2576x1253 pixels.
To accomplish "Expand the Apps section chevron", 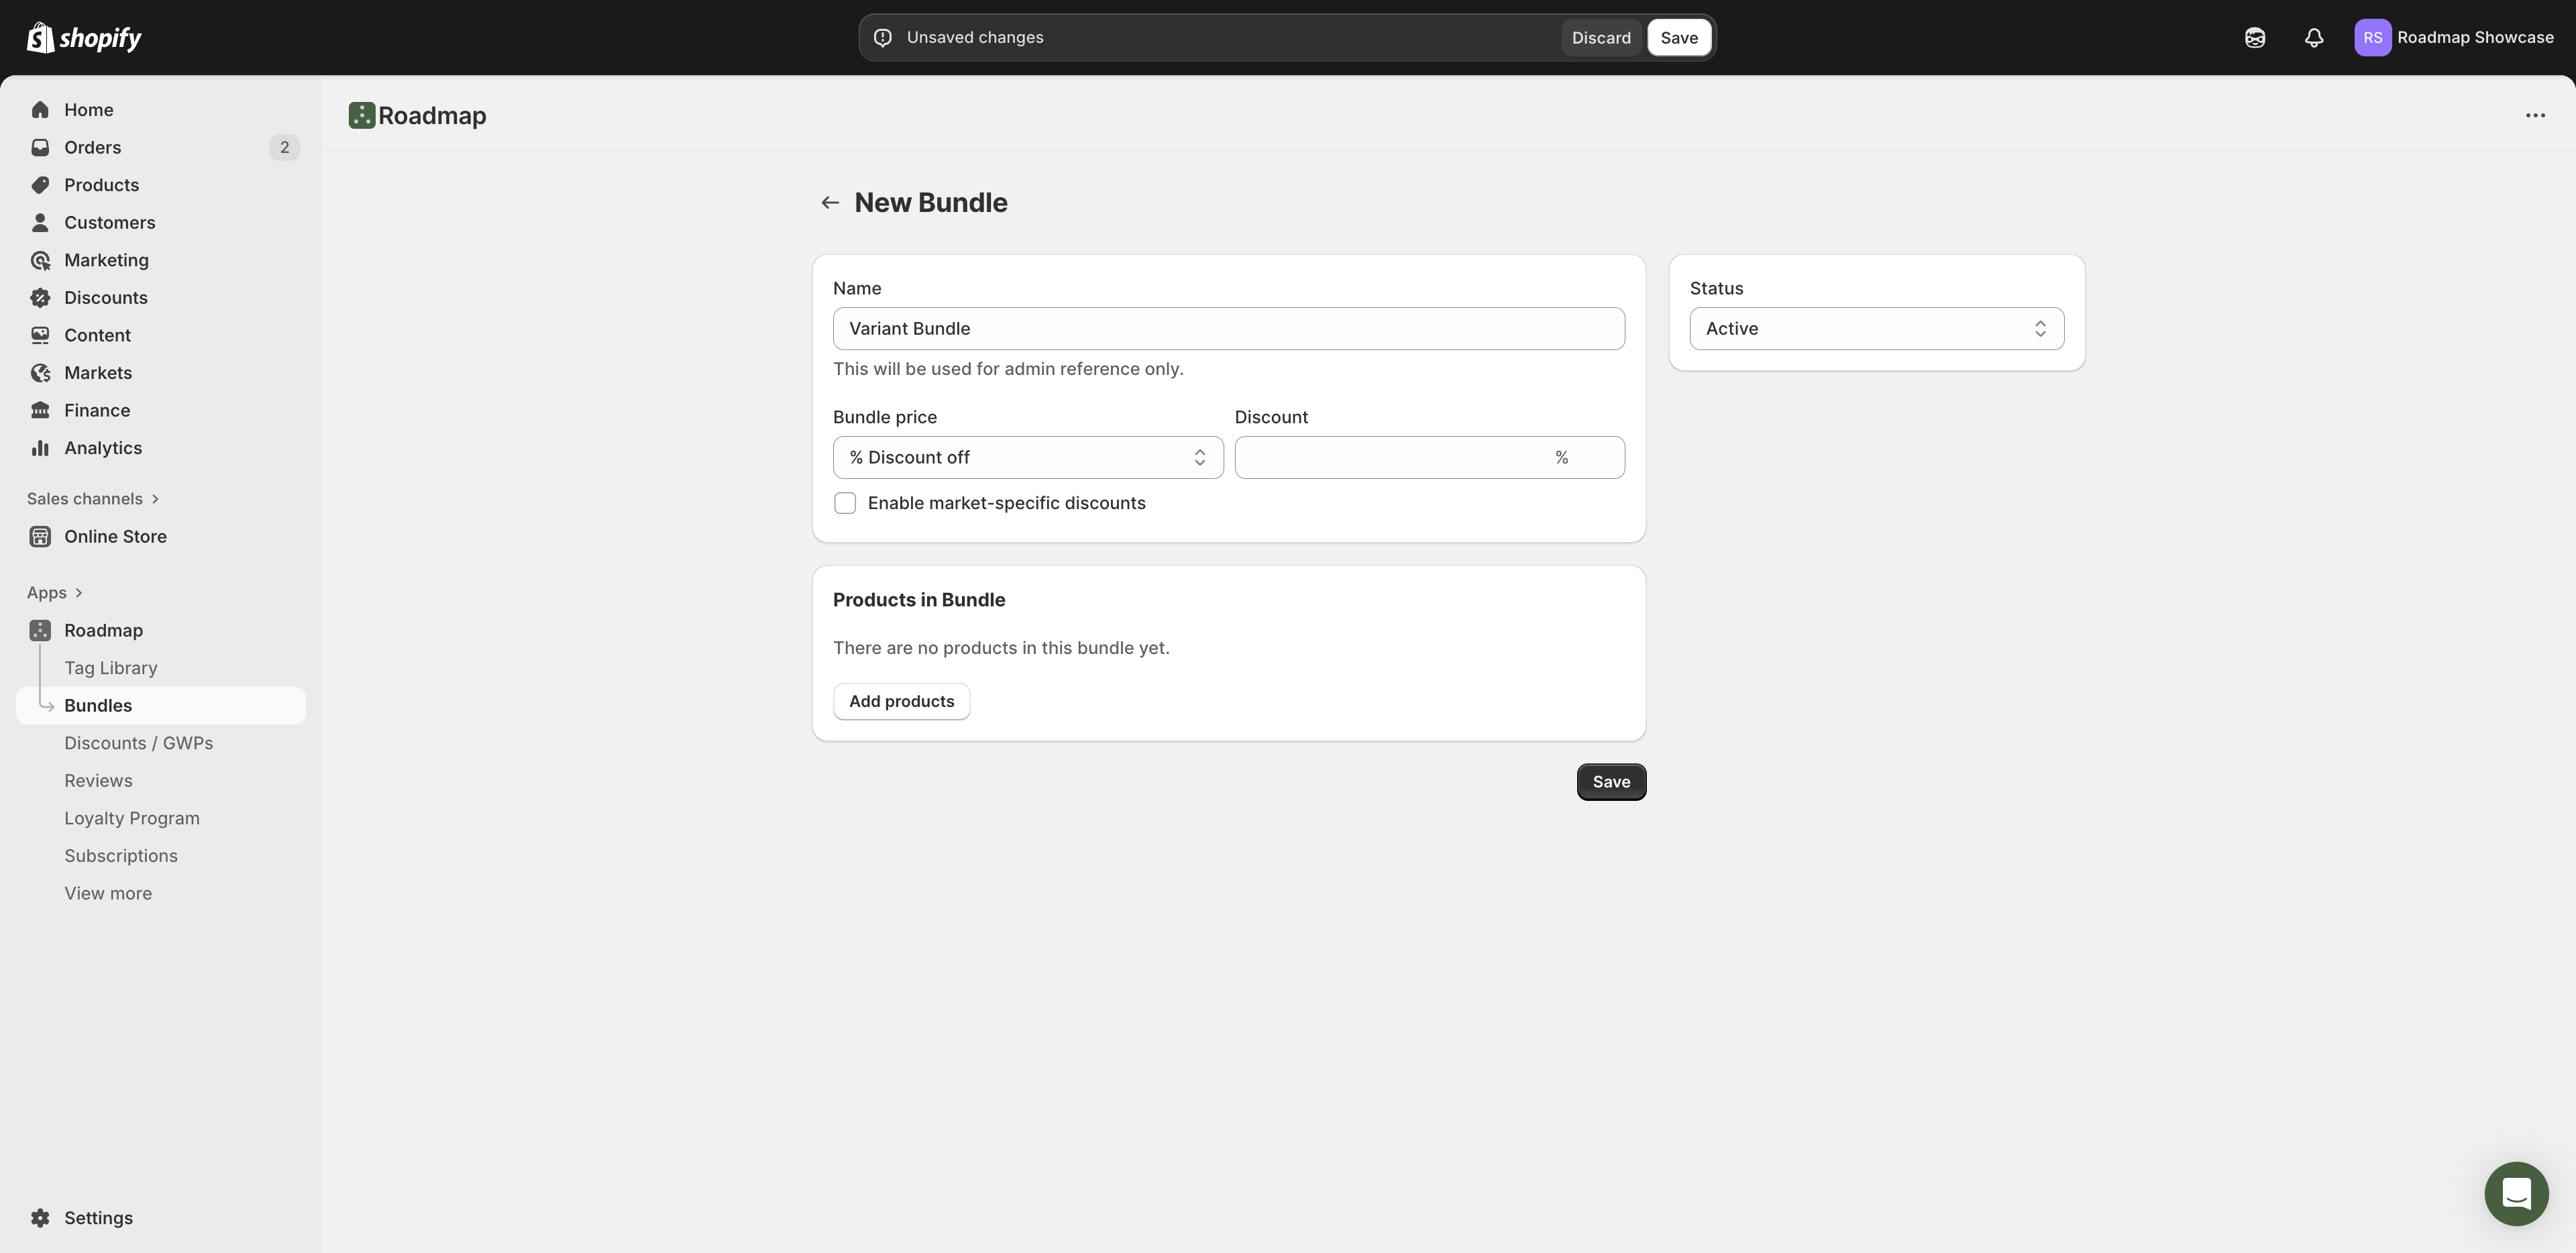I will coord(79,593).
